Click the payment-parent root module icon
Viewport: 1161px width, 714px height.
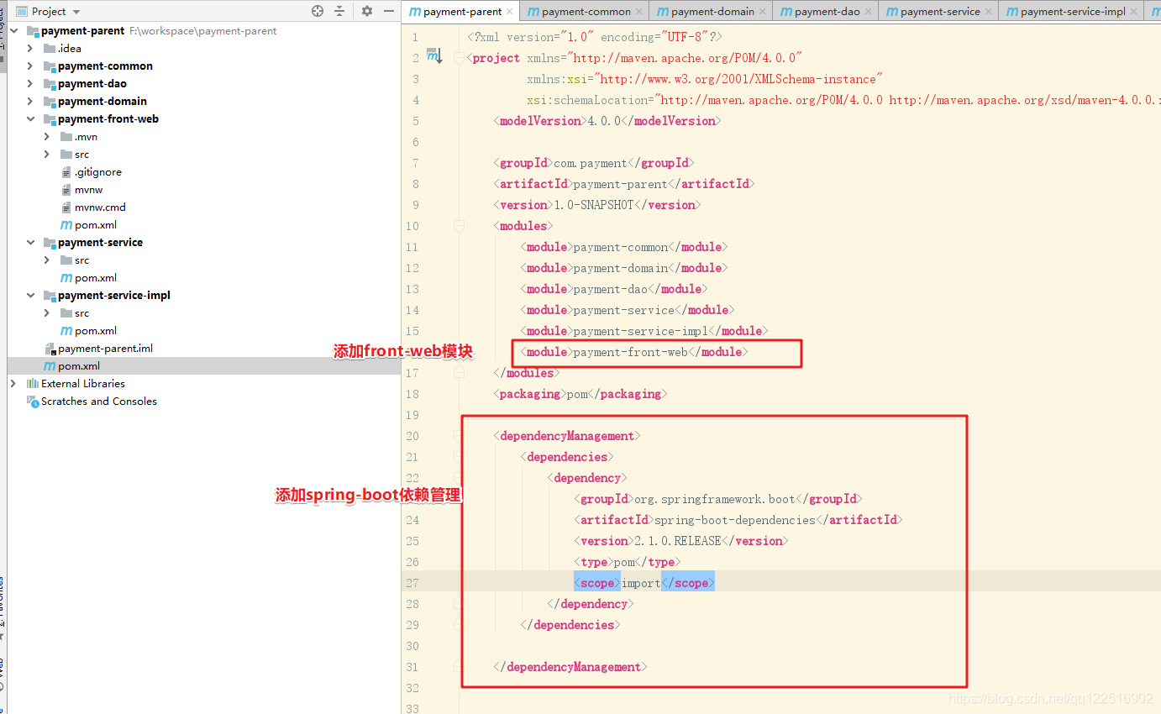tap(33, 31)
